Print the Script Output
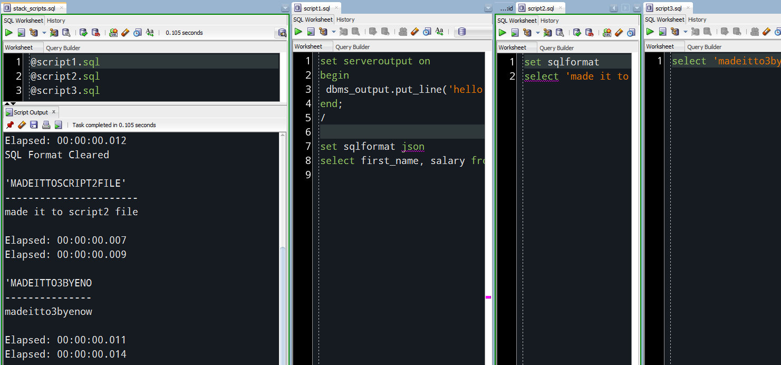This screenshot has height=365, width=781. [46, 125]
